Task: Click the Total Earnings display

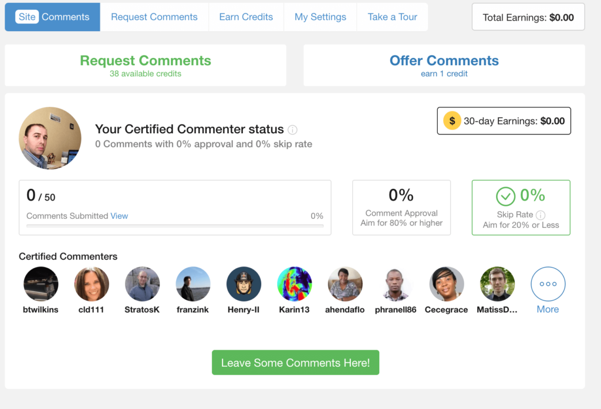Action: (528, 17)
